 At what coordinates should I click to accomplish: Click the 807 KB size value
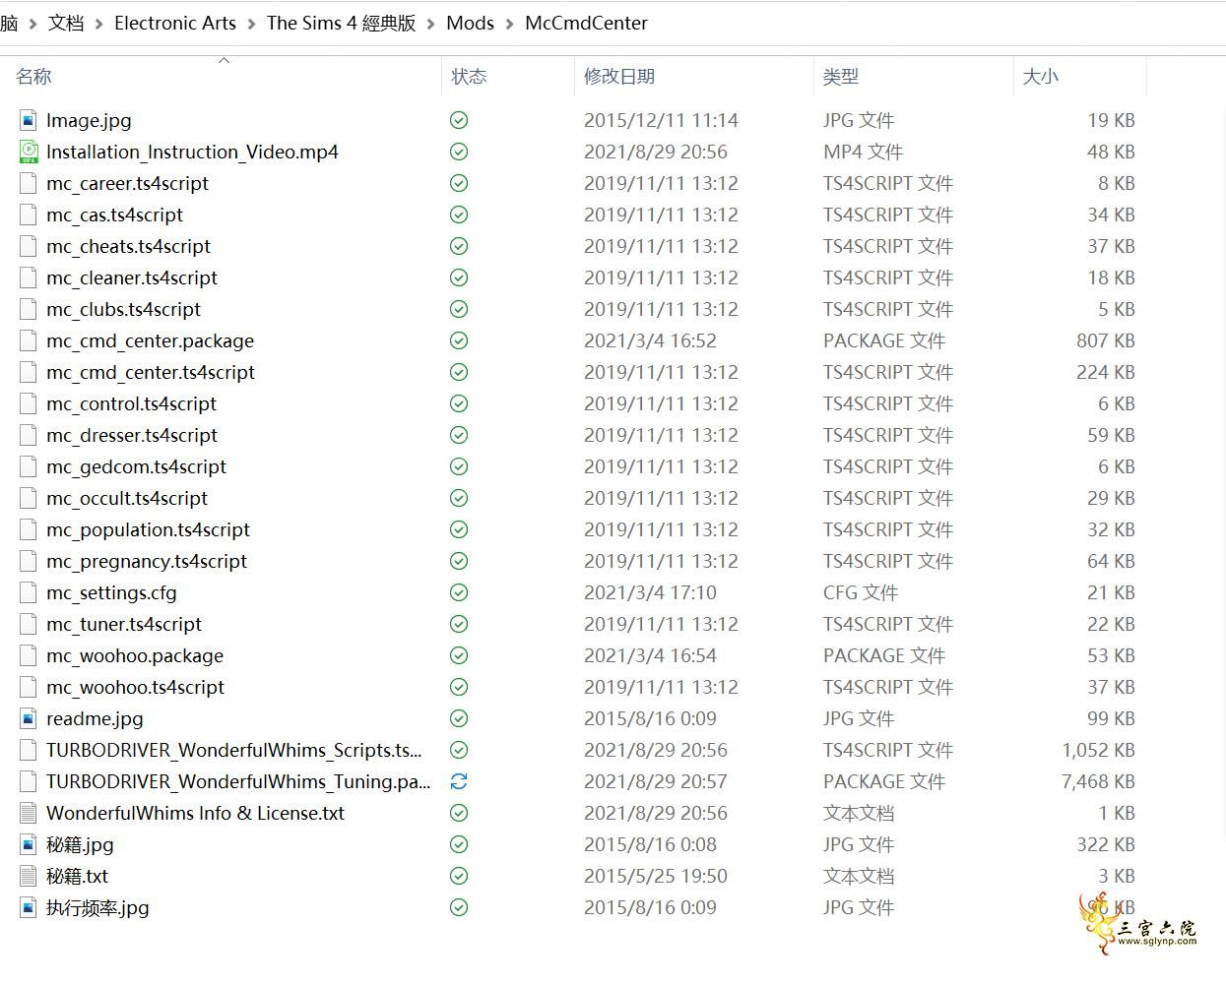1106,340
